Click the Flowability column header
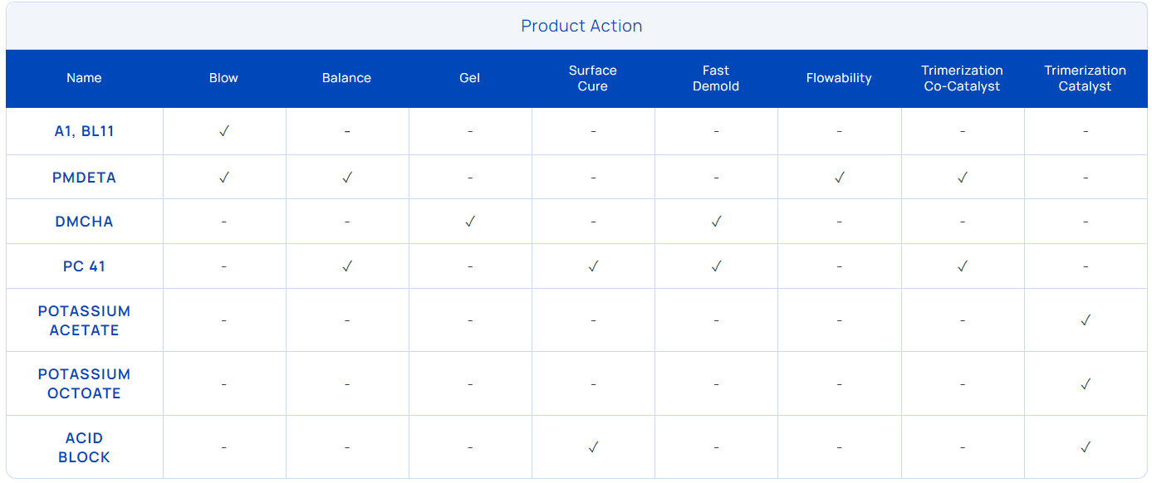This screenshot has height=483, width=1152. click(839, 78)
